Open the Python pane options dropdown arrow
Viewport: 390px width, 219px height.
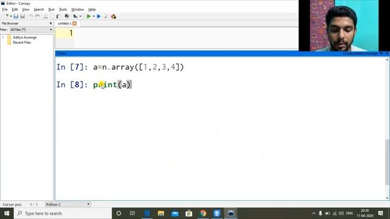(381, 54)
